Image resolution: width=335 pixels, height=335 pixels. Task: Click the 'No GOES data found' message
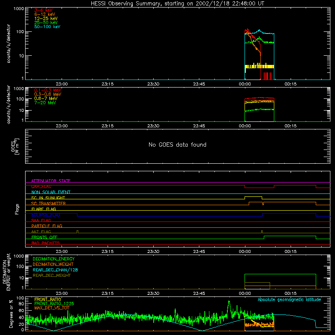click(178, 144)
